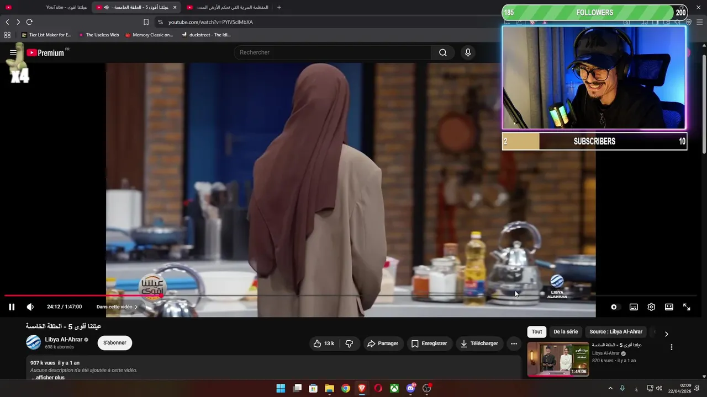Switch to theater mode view
This screenshot has height=397, width=707.
tap(669, 307)
